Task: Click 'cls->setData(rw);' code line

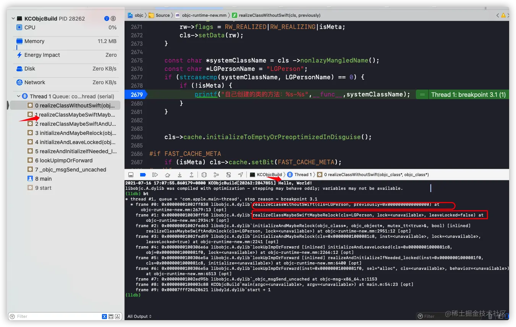Action: tap(212, 35)
